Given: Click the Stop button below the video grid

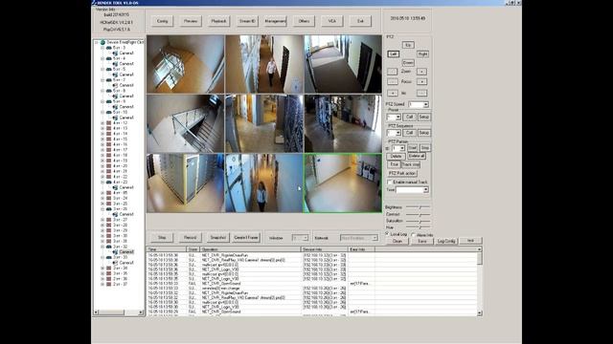Looking at the screenshot, I should click(162, 238).
